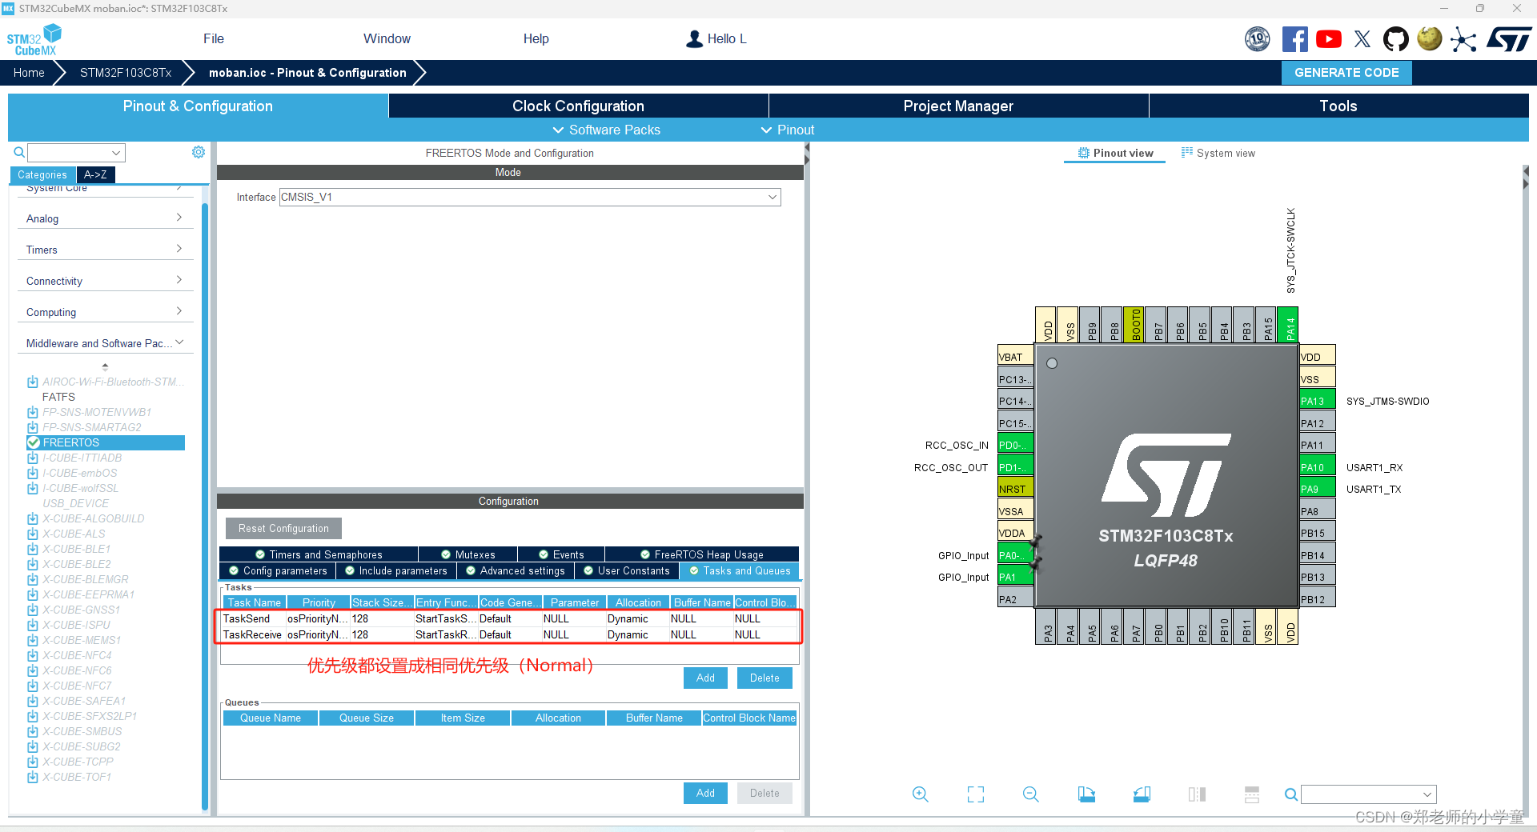Click download icon beside X-CUBE-TOF1

pos(33,778)
